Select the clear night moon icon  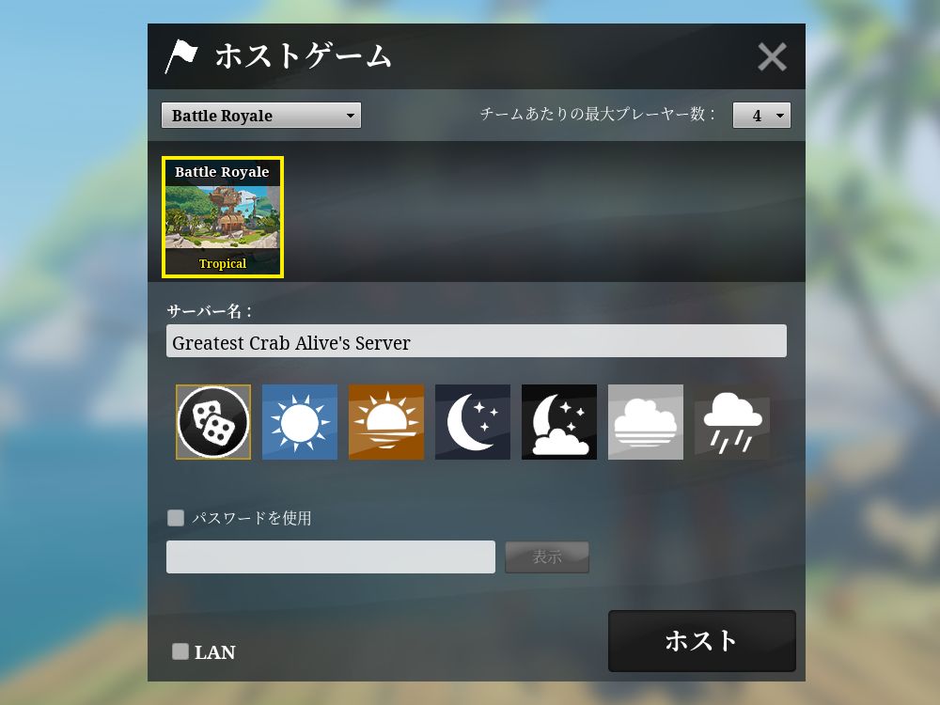tap(473, 422)
